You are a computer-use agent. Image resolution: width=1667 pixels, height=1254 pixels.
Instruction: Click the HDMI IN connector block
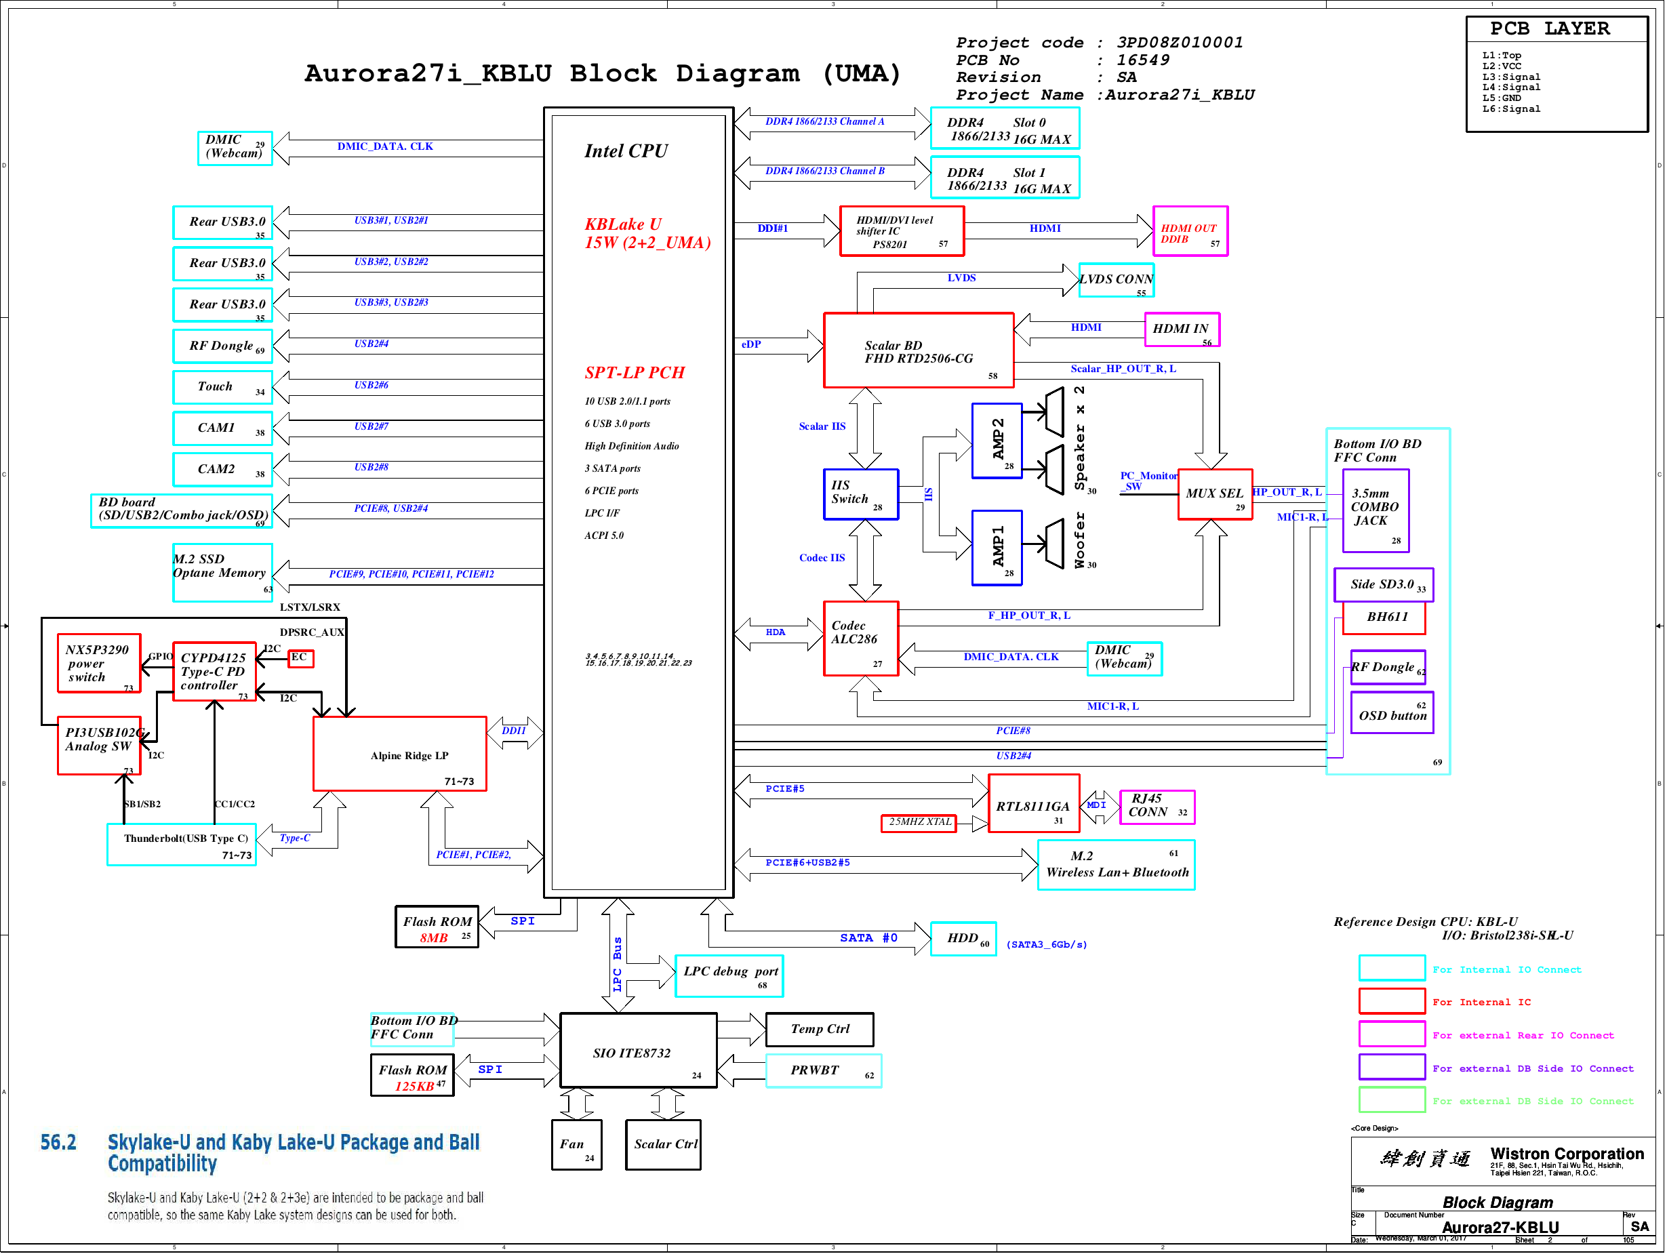[1182, 330]
